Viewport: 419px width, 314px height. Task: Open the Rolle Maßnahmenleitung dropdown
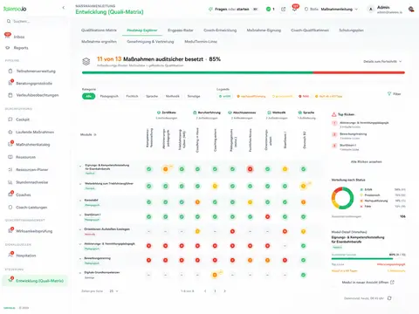[331, 10]
